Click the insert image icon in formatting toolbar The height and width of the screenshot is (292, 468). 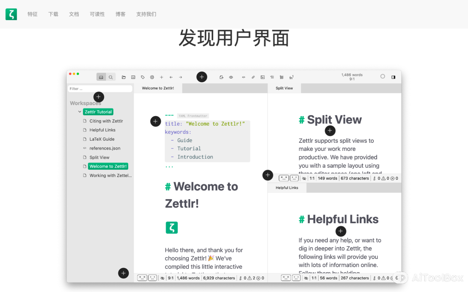263,77
